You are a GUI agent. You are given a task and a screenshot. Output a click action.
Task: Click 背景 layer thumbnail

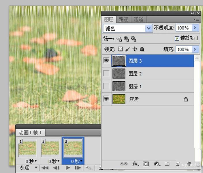[x=119, y=99]
